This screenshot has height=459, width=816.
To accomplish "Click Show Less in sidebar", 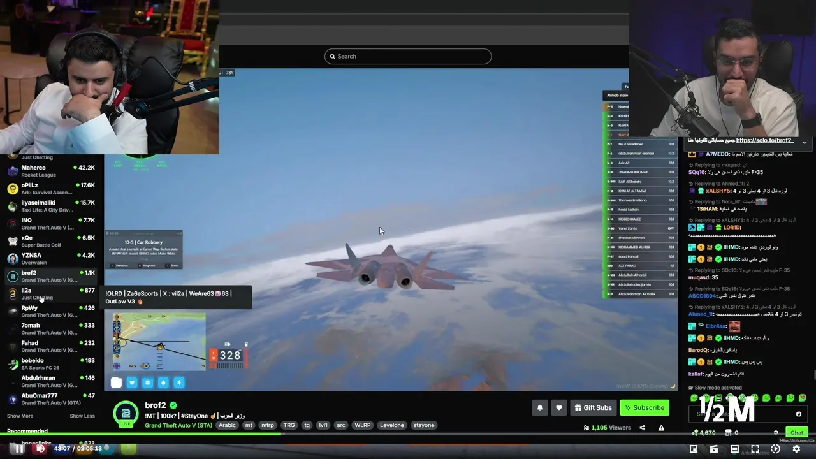I will (82, 416).
